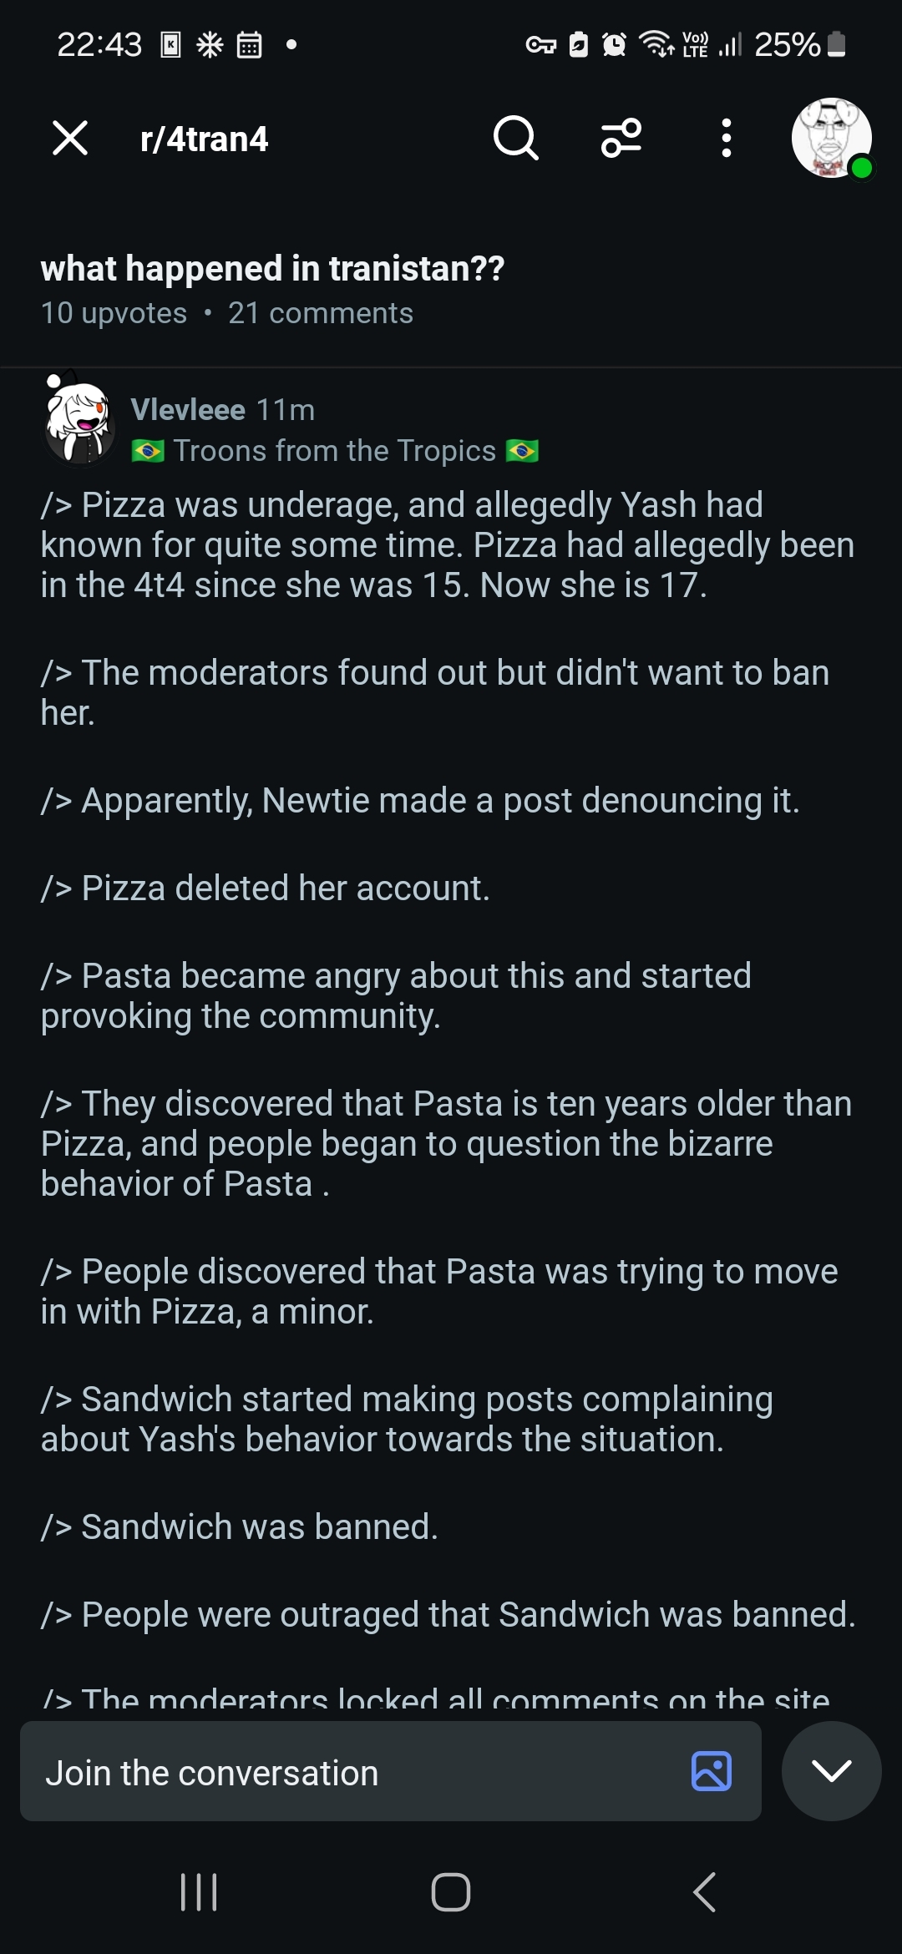Screen dimensions: 902x1954
Task: Open the search magnifier icon
Action: (x=515, y=138)
